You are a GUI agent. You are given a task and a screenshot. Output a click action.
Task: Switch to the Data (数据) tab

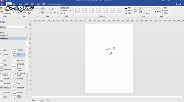coord(26,4)
